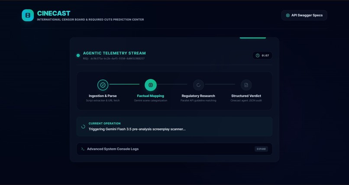Click the Current Operation heading
The width and height of the screenshot is (349, 185).
pyautogui.click(x=105, y=124)
